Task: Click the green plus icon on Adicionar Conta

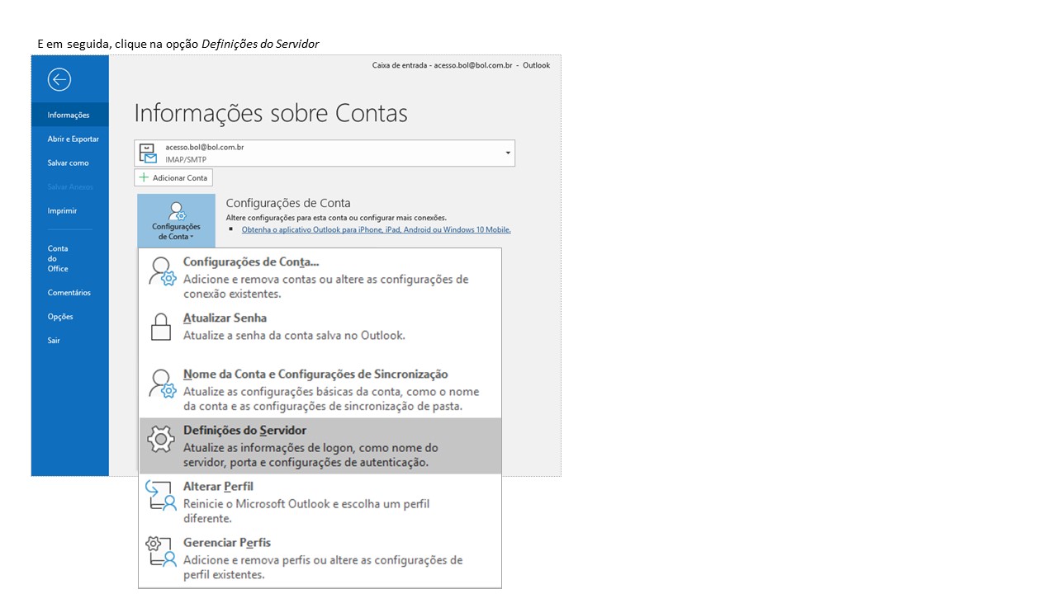Action: coord(144,177)
